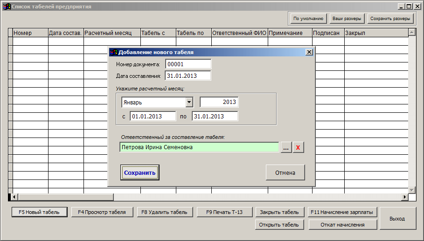This screenshot has height=241, width=424.
Task: Click the Примечание column header
Action: click(290, 33)
